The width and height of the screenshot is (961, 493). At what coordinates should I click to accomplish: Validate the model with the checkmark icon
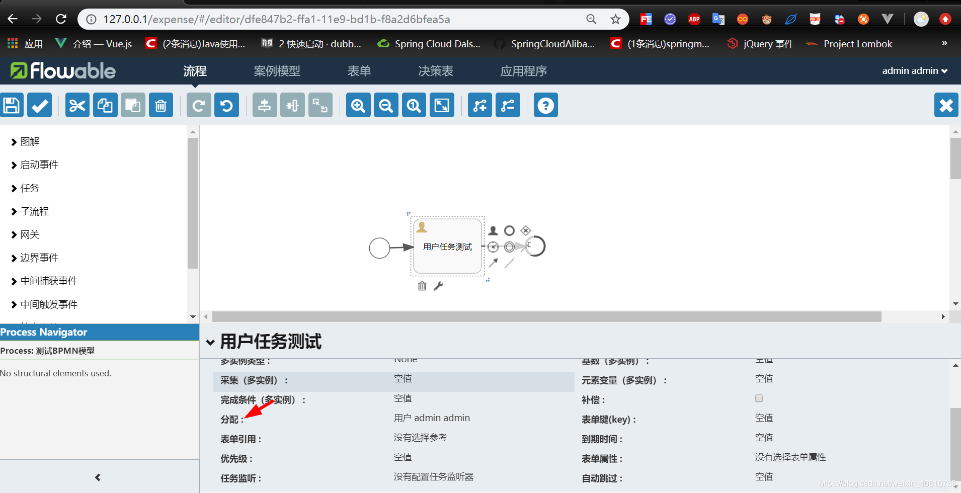[x=39, y=105]
